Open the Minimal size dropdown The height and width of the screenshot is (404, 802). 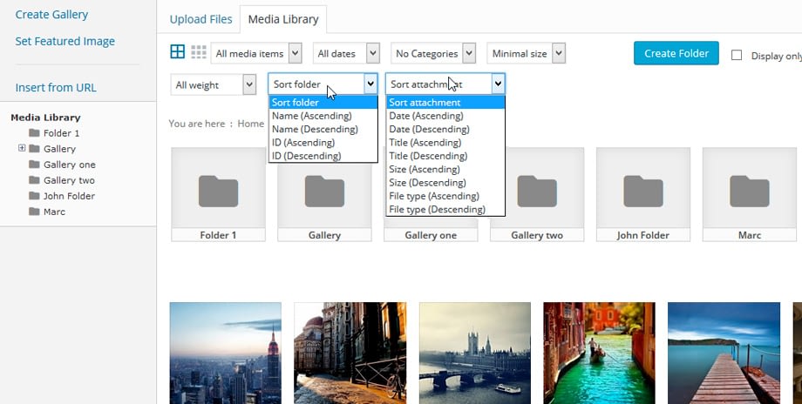(x=527, y=53)
